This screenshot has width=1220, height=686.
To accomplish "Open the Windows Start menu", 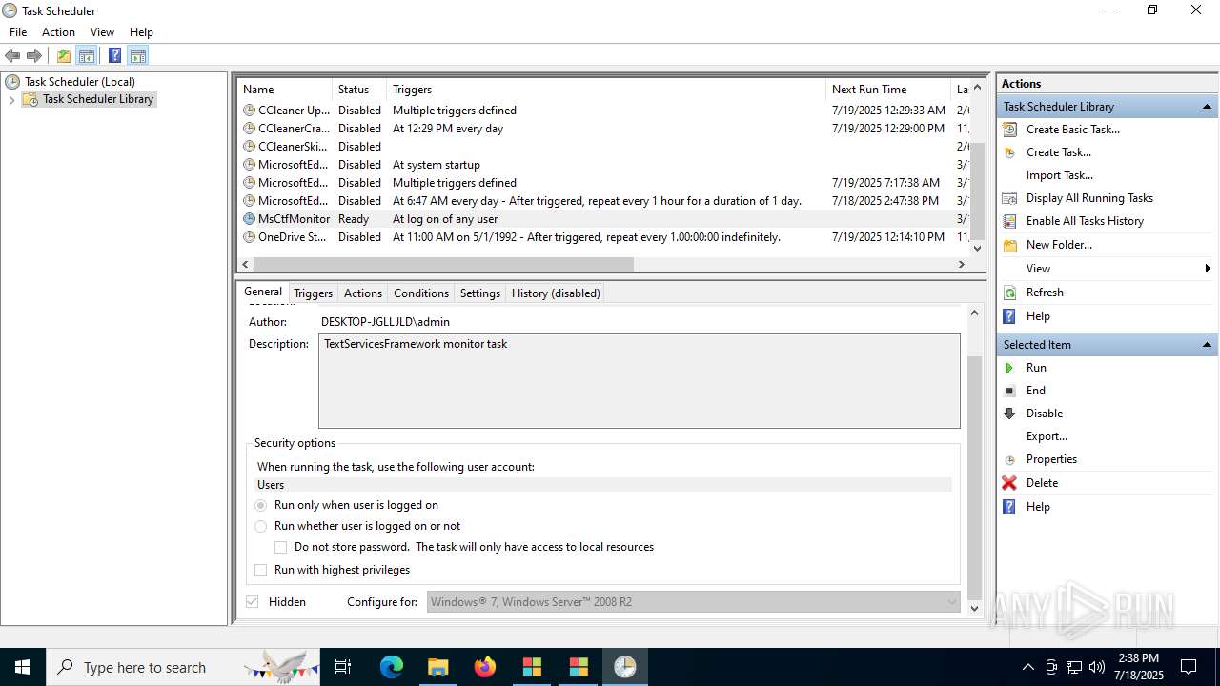I will point(23,667).
